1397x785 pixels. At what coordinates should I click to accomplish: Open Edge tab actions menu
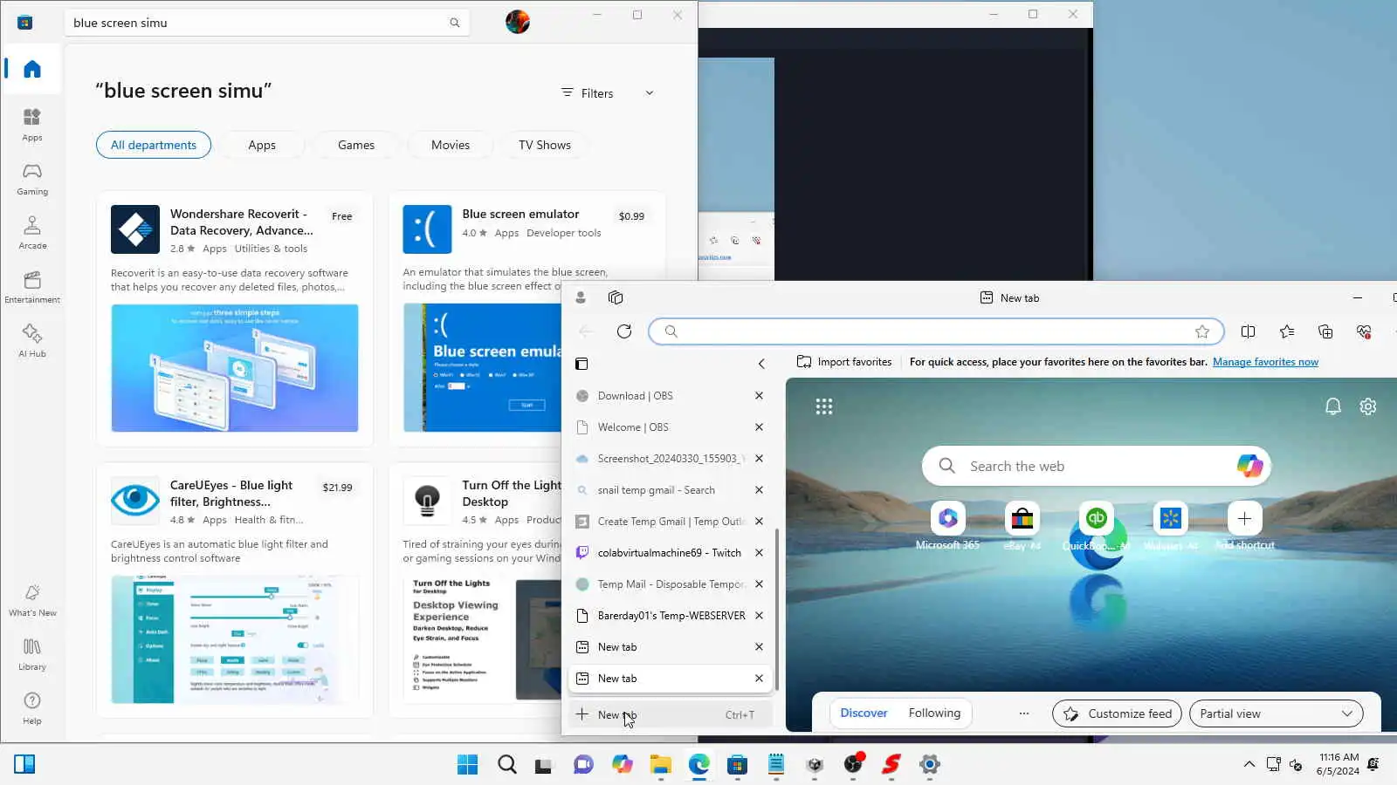tap(616, 297)
